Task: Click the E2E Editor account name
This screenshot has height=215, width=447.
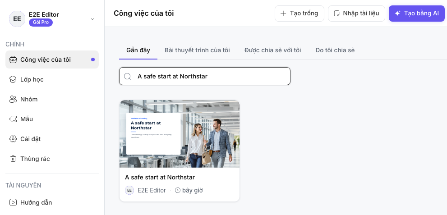Action: coord(44,14)
